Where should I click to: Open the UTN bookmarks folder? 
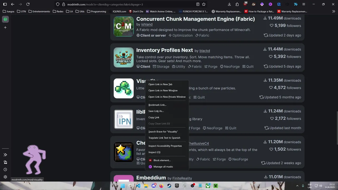[x=21, y=11]
